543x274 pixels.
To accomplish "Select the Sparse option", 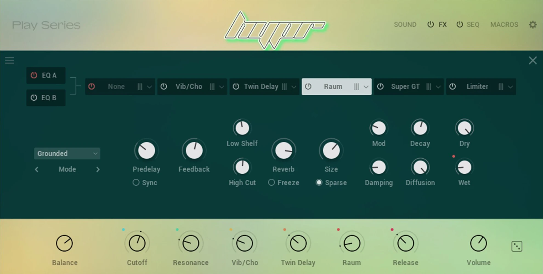I will pos(319,182).
